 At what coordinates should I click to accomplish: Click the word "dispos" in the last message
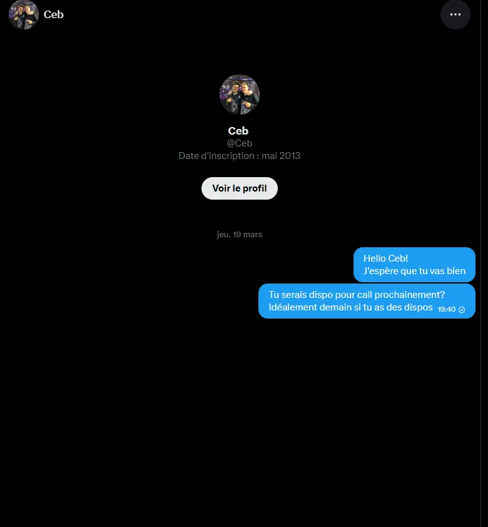coord(419,307)
